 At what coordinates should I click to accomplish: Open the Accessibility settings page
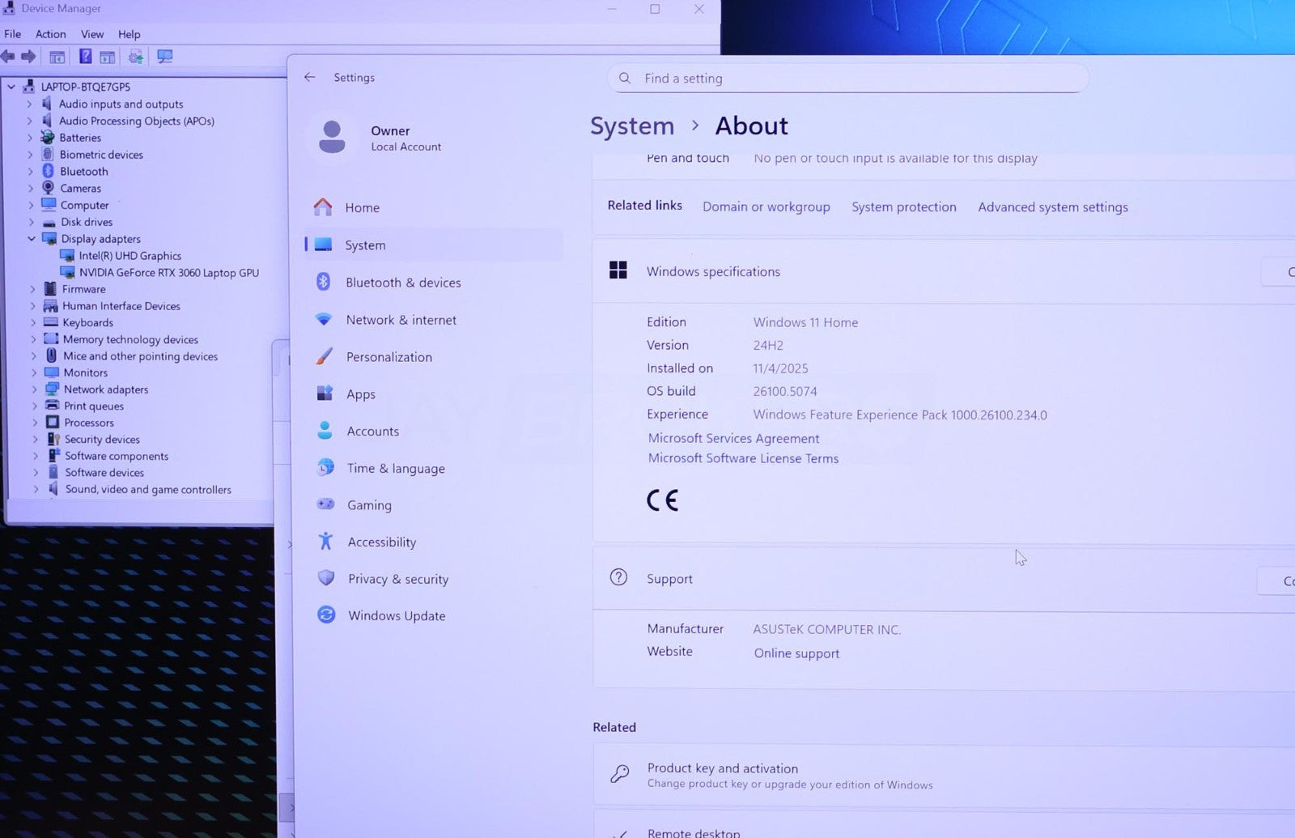point(381,542)
